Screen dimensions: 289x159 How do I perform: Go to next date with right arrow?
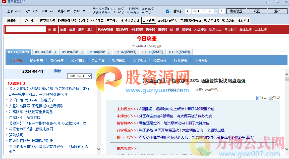point(222,11)
